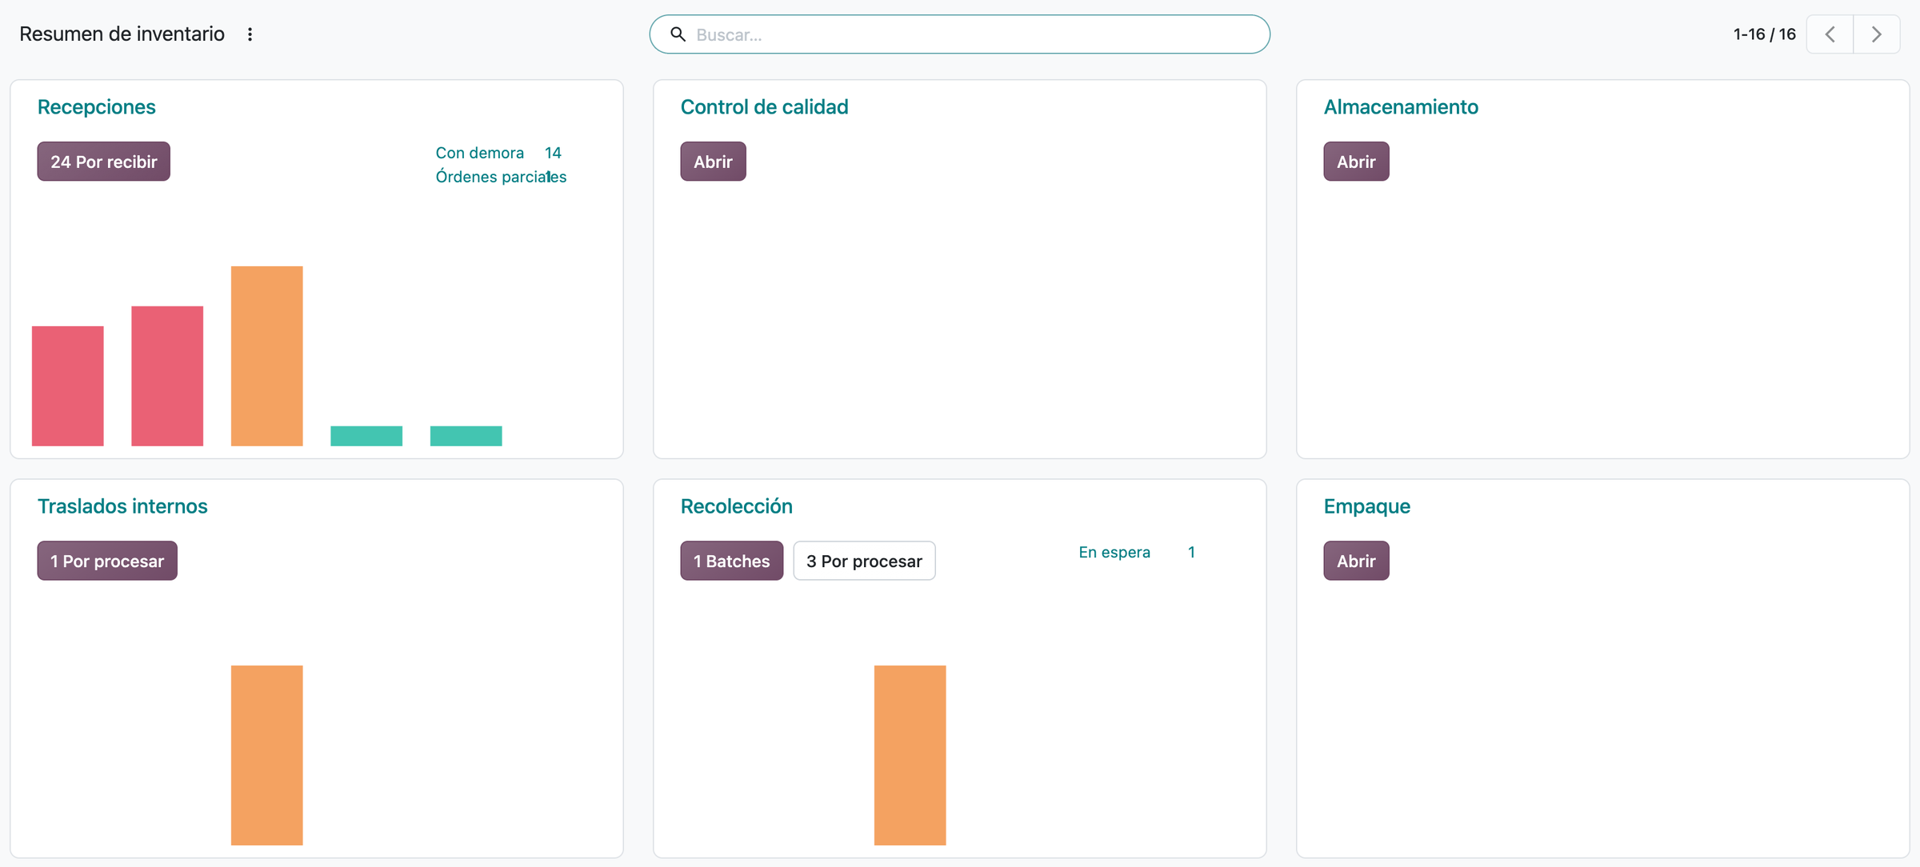Click the Con demora count 14
This screenshot has width=1920, height=867.
click(x=553, y=152)
